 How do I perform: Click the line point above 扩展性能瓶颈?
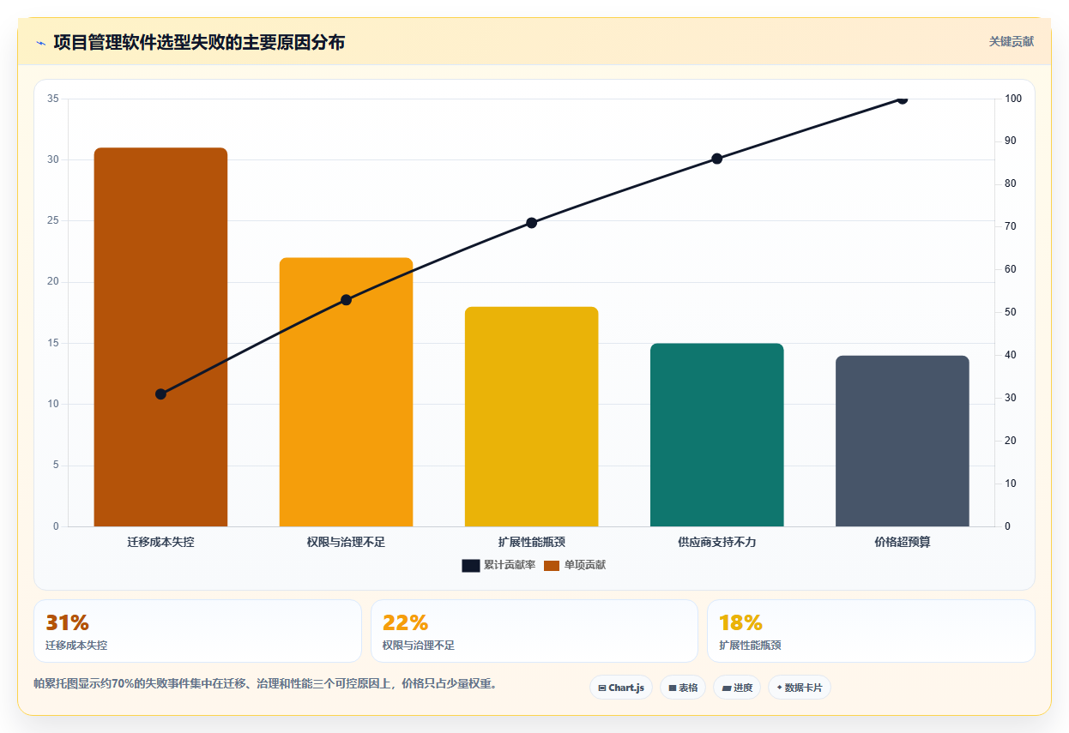[x=531, y=223]
